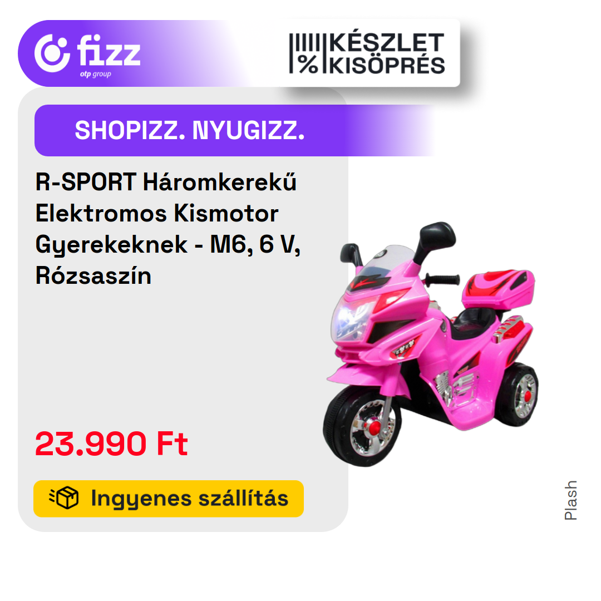The image size is (601, 601).
Task: Click the motorcycle's black seat
Action: coord(472,324)
